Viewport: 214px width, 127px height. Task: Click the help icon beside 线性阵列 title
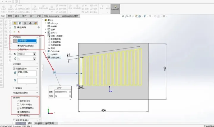(37, 28)
